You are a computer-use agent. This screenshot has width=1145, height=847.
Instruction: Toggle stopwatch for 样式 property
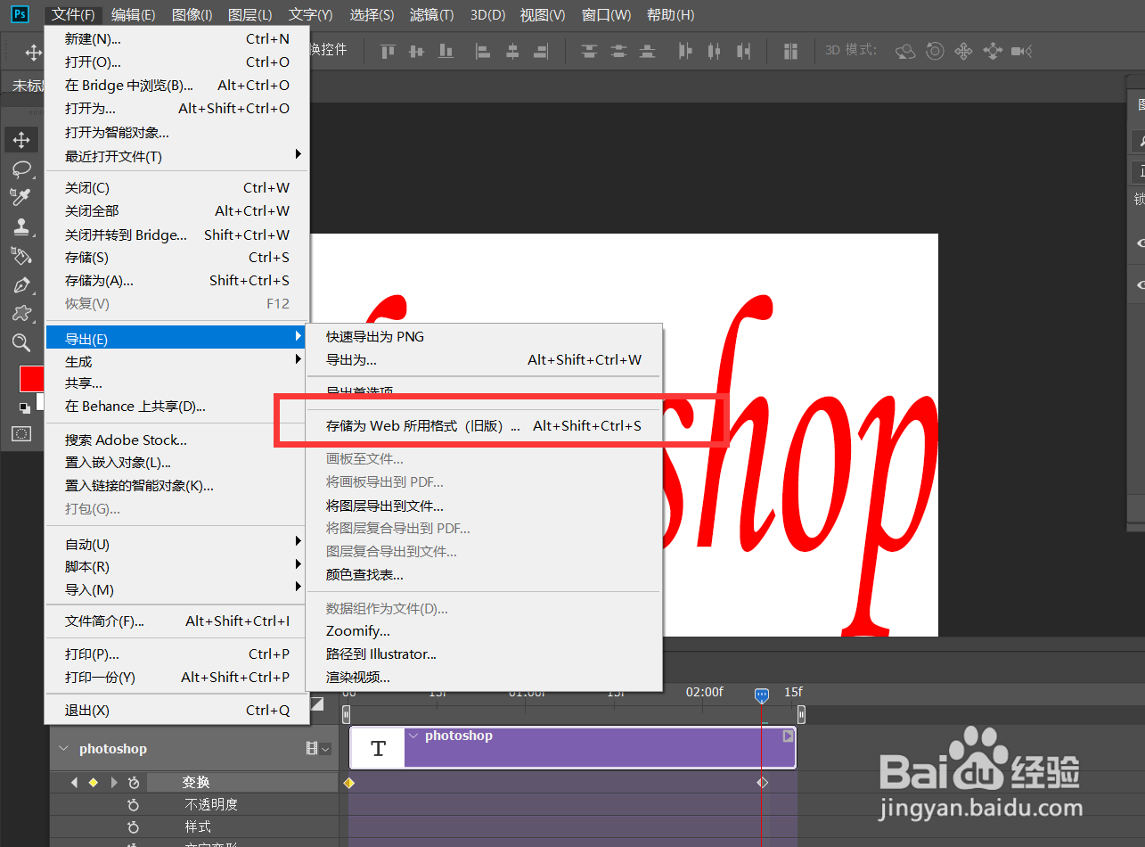pyautogui.click(x=134, y=827)
